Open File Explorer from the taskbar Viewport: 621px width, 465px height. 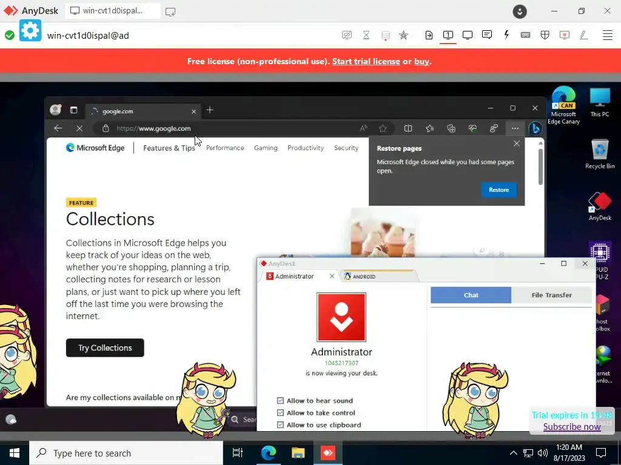pos(298,453)
